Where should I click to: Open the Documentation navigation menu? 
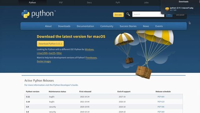(x=85, y=26)
